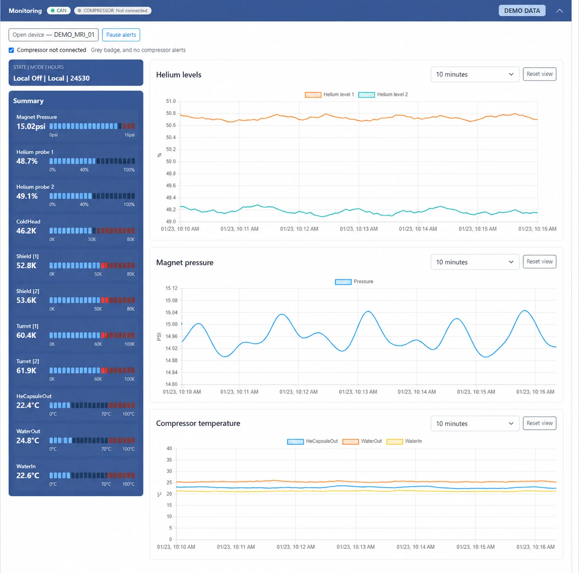Toggle HeCapsuleOut legend swatch
Screen dimensions: 579x573
tap(295, 442)
